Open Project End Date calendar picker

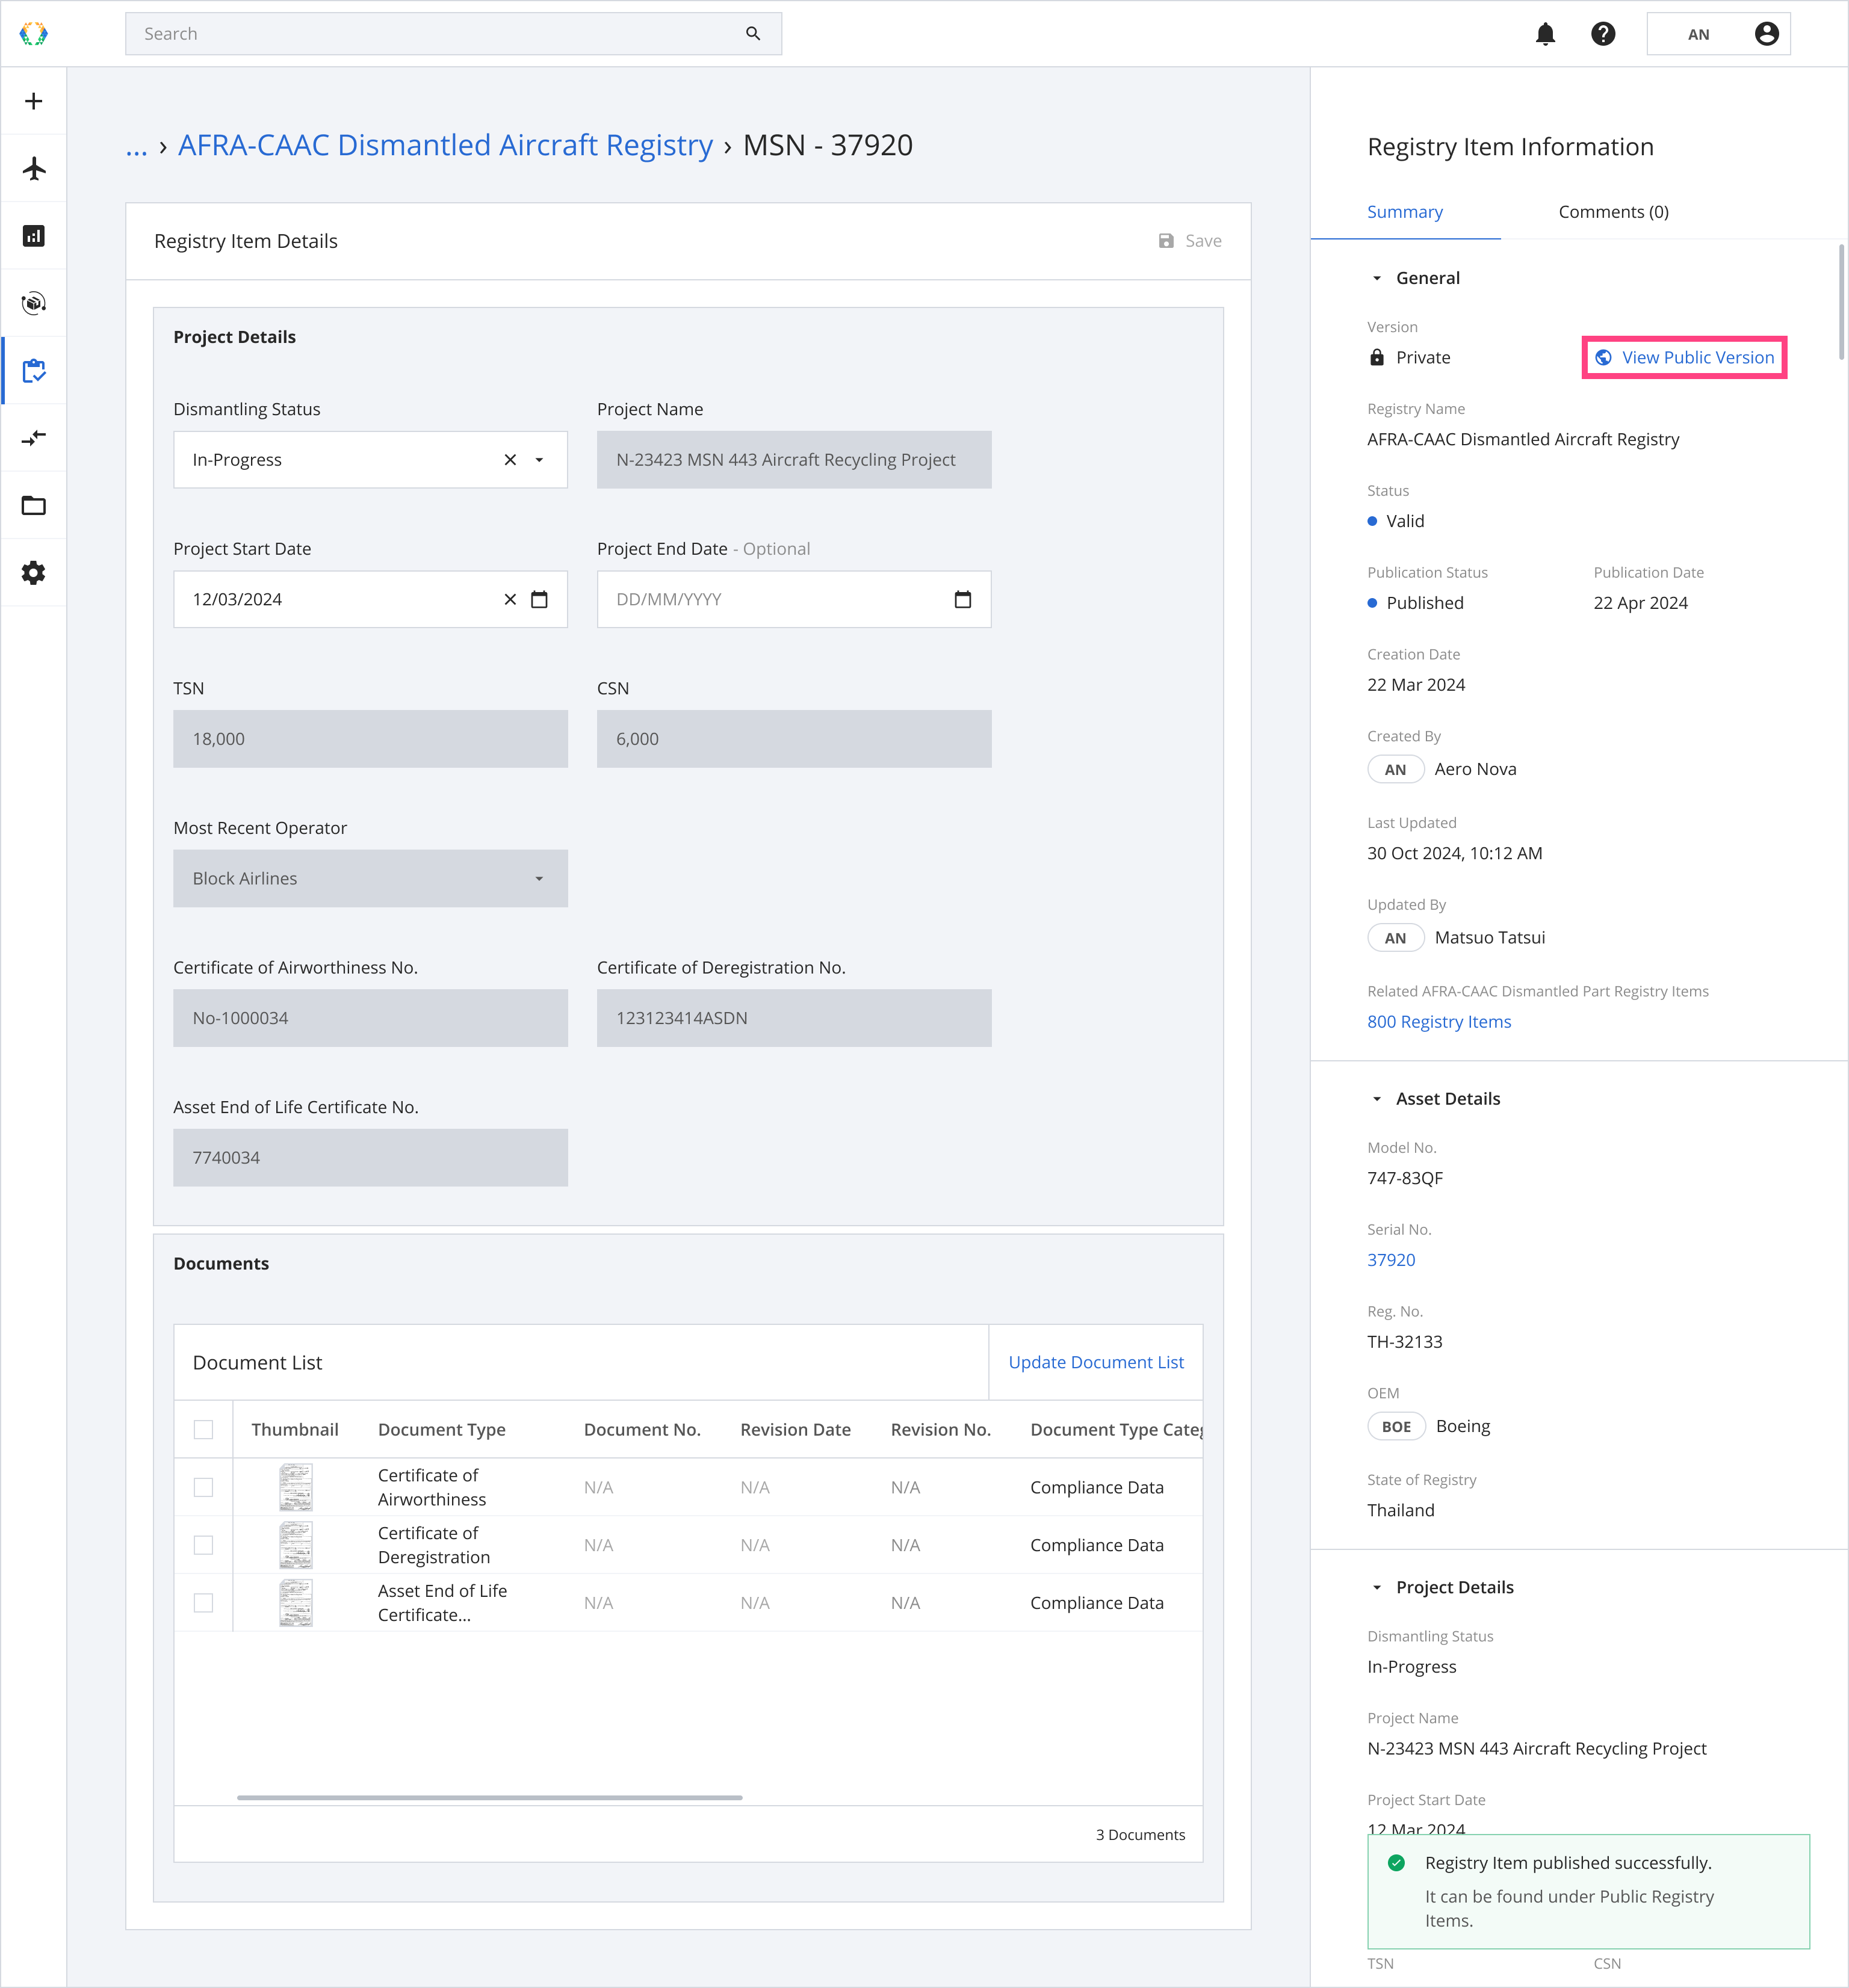962,599
